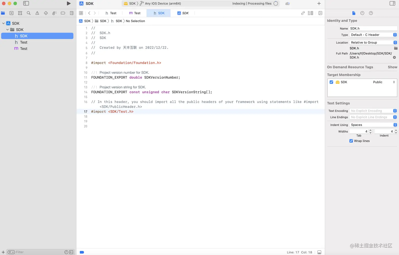Show the History inspector clock

[362, 13]
